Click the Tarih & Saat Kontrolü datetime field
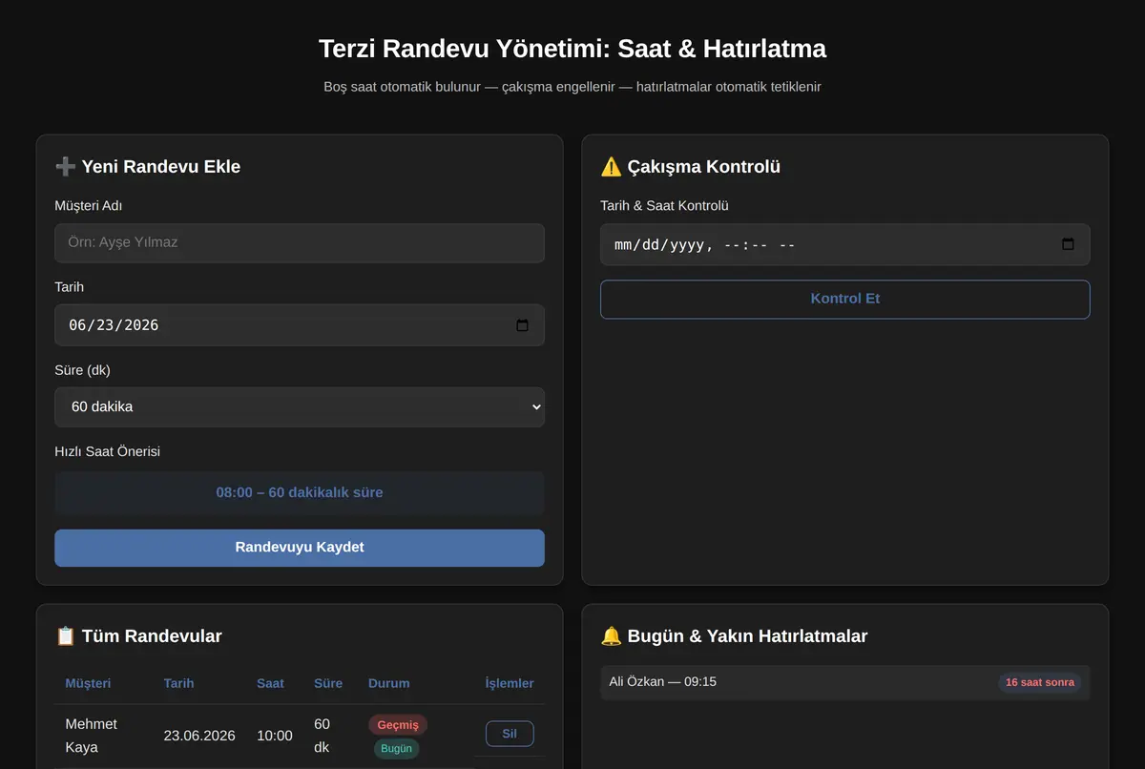 point(845,244)
